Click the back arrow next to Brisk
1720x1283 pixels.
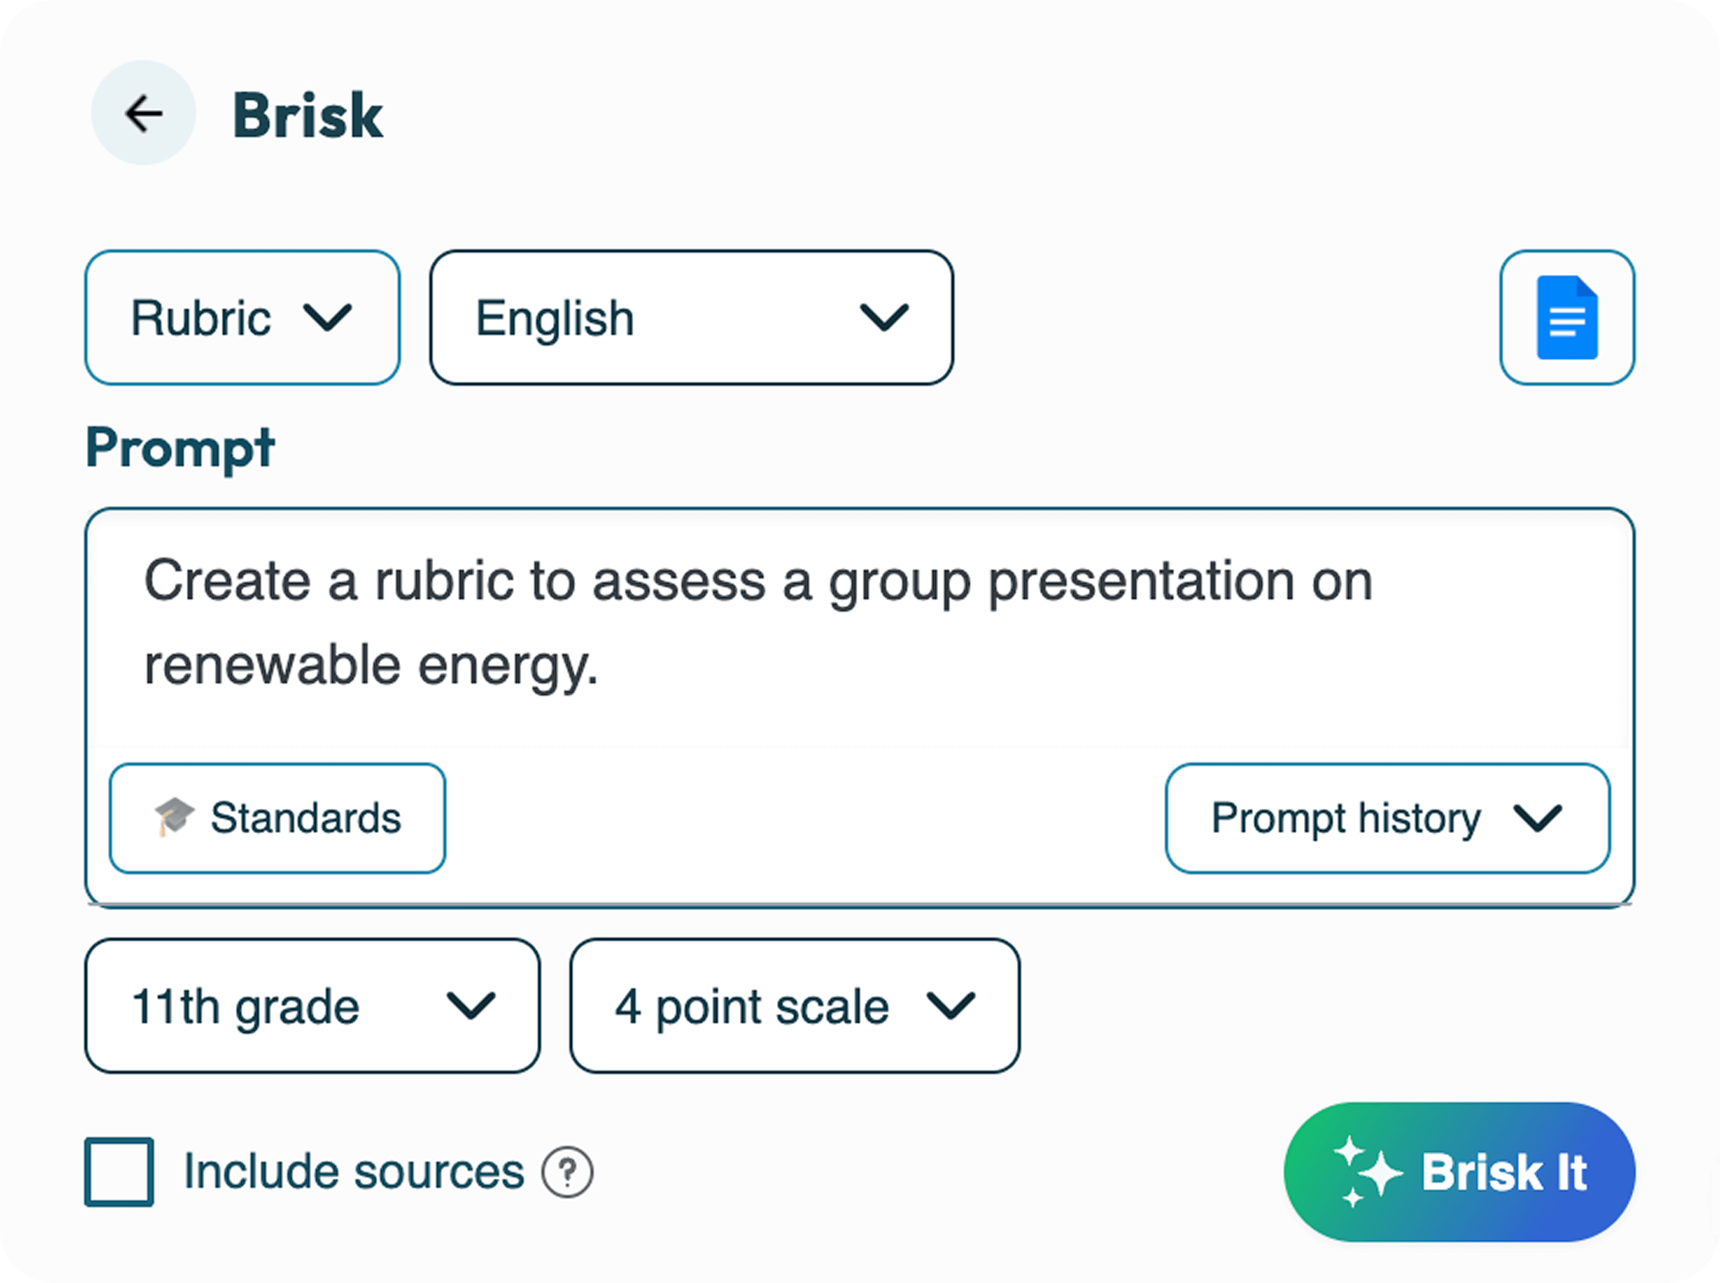tap(144, 114)
